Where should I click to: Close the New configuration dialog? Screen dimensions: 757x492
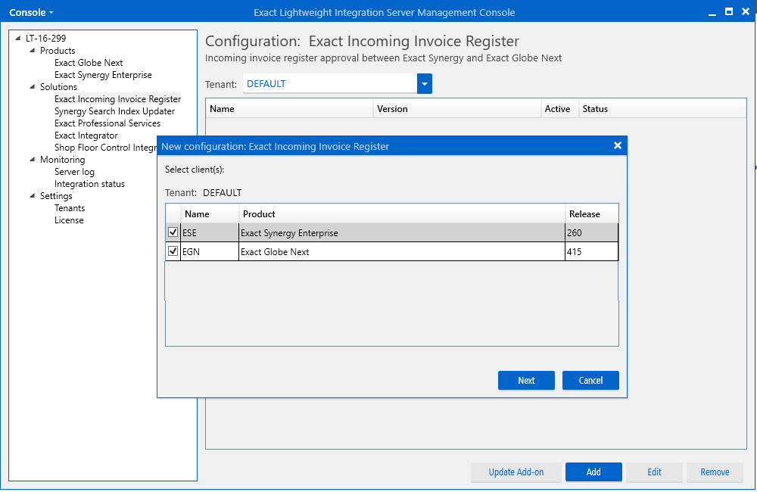[x=618, y=146]
